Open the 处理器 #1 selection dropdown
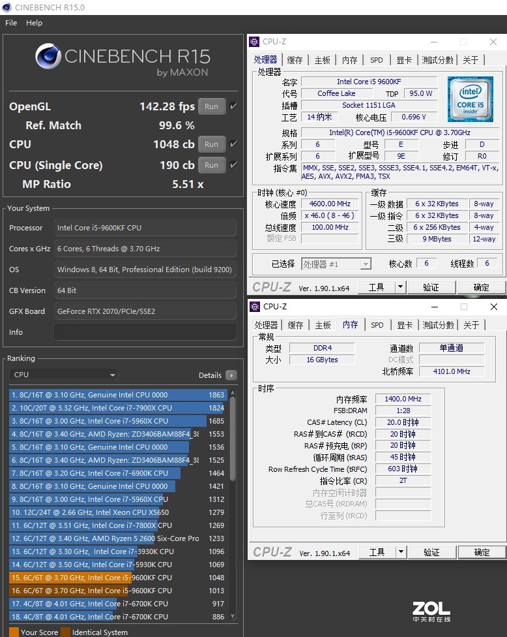507x637 pixels. 336,264
